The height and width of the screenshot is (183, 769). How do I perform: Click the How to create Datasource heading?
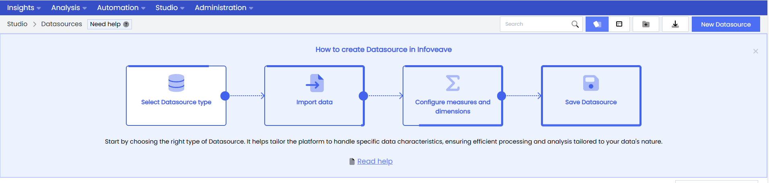[x=384, y=49]
